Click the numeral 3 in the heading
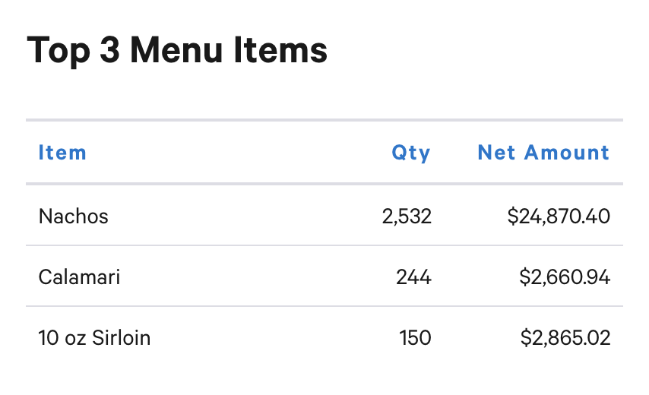649x395 pixels. pyautogui.click(x=109, y=50)
